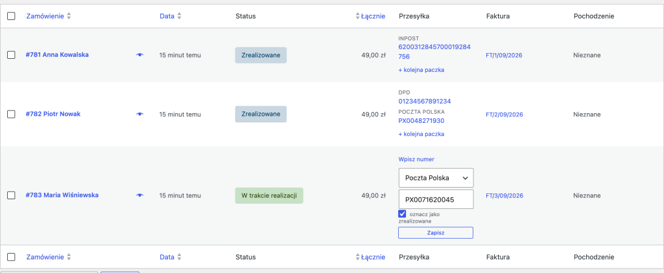Add '+ kolejna paczka' for order #782
This screenshot has width=664, height=273.
coord(421,135)
